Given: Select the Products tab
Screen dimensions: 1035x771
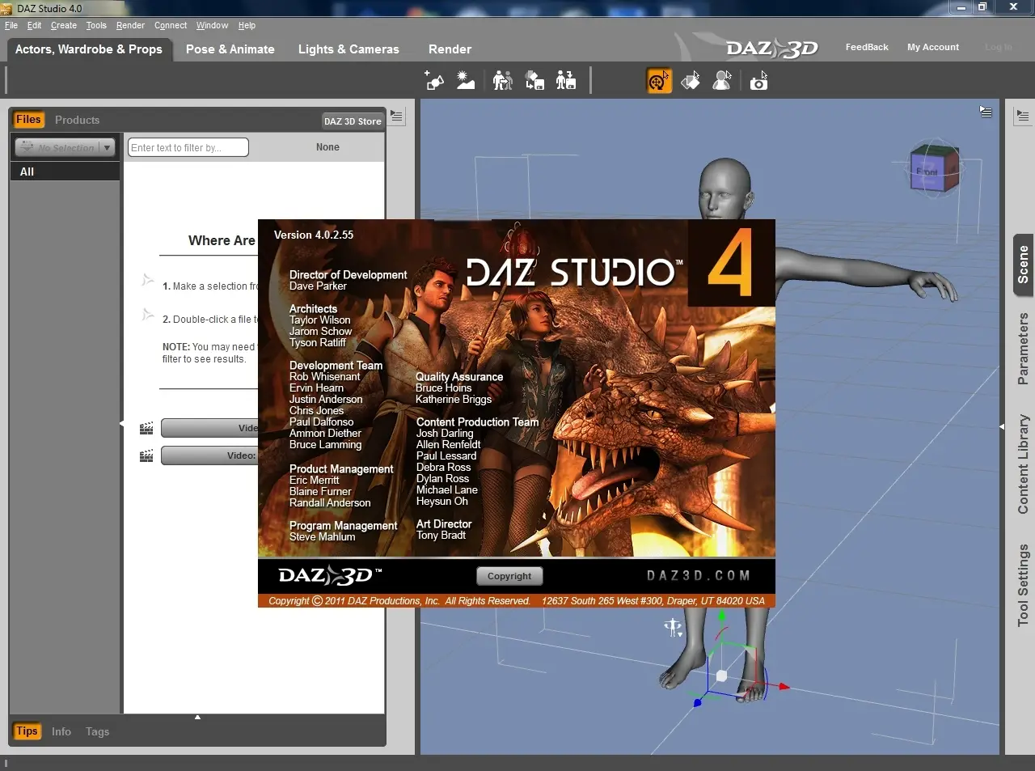Looking at the screenshot, I should [77, 120].
